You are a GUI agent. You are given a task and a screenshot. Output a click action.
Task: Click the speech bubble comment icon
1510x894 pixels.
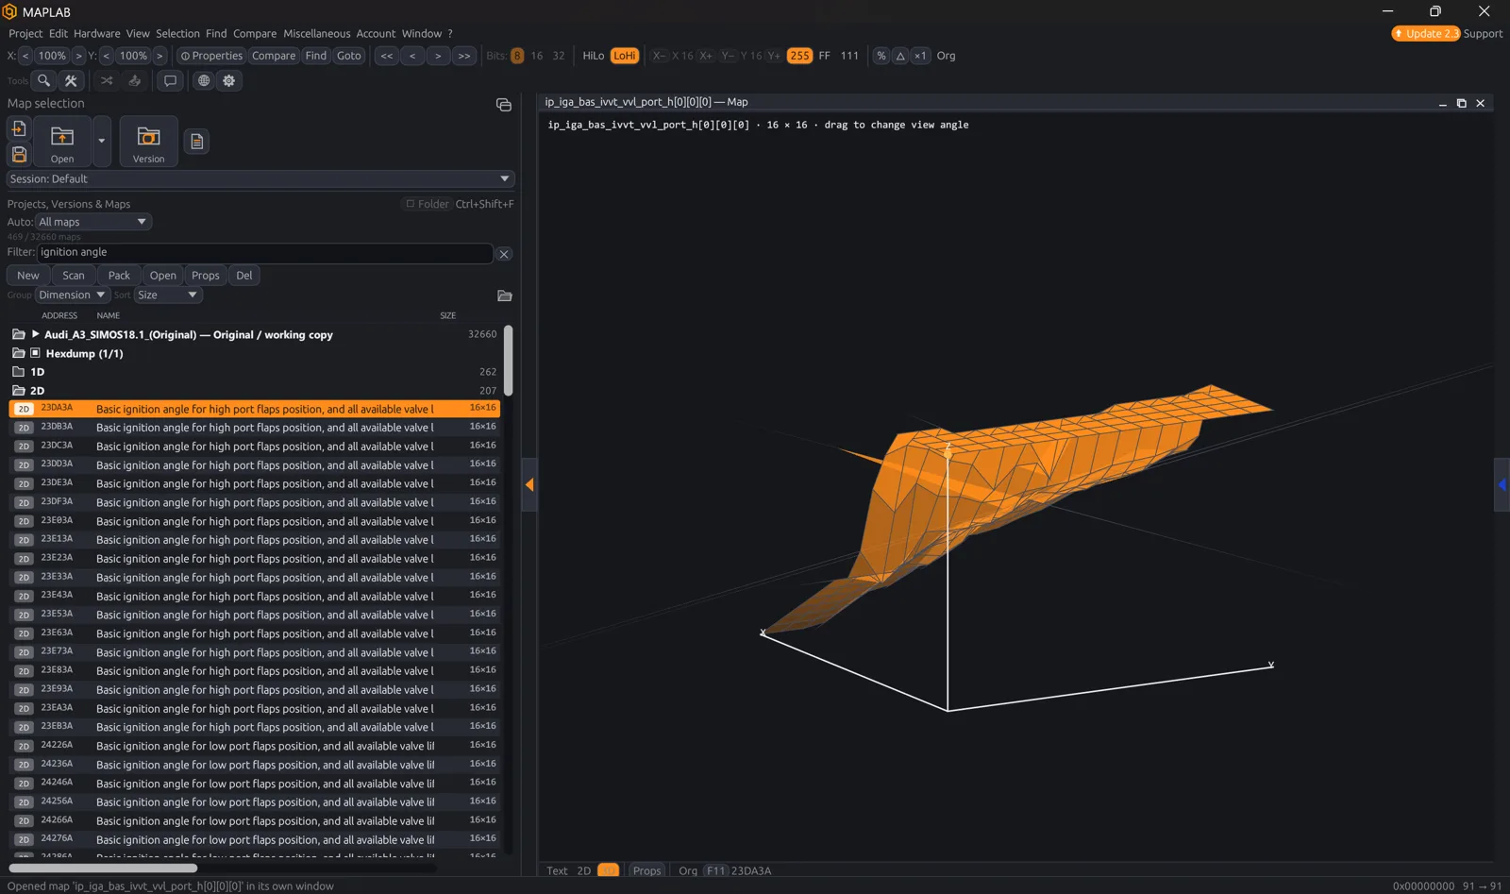click(170, 80)
